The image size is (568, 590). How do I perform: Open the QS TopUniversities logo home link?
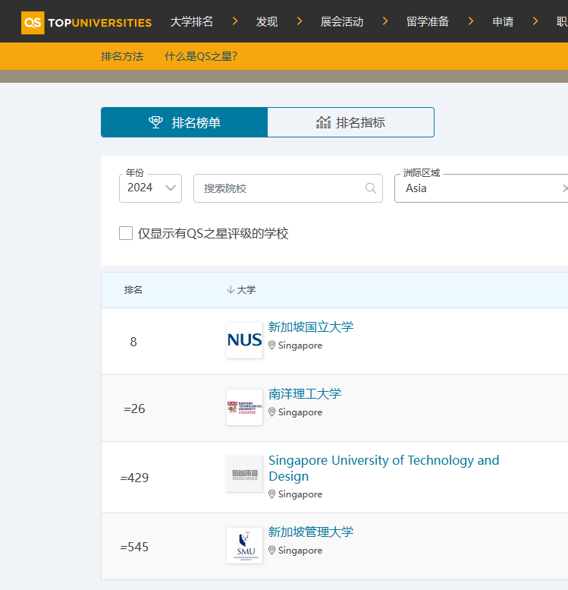[x=86, y=23]
